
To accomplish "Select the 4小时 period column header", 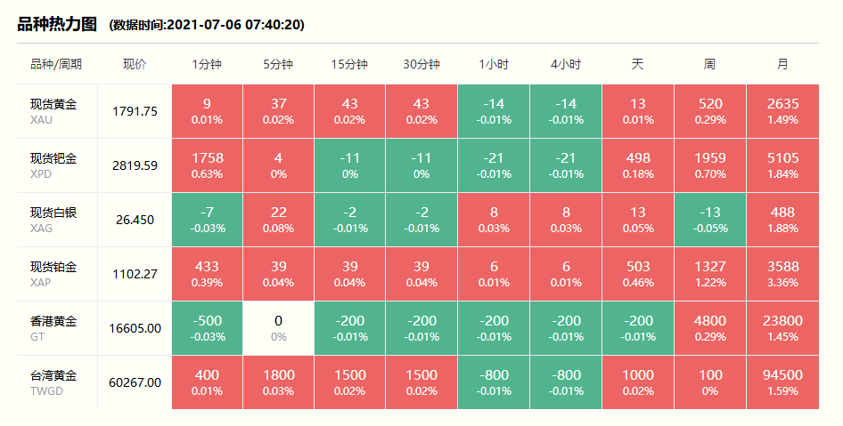I will click(565, 64).
